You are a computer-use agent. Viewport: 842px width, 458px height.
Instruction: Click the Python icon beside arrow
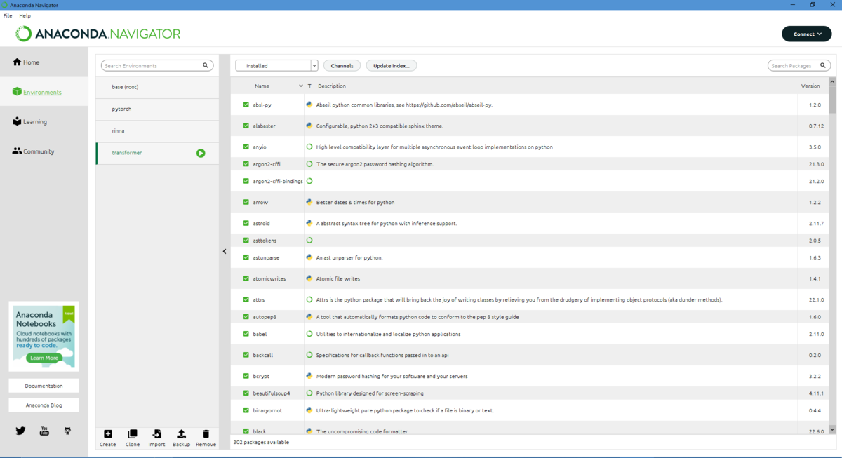click(x=309, y=202)
